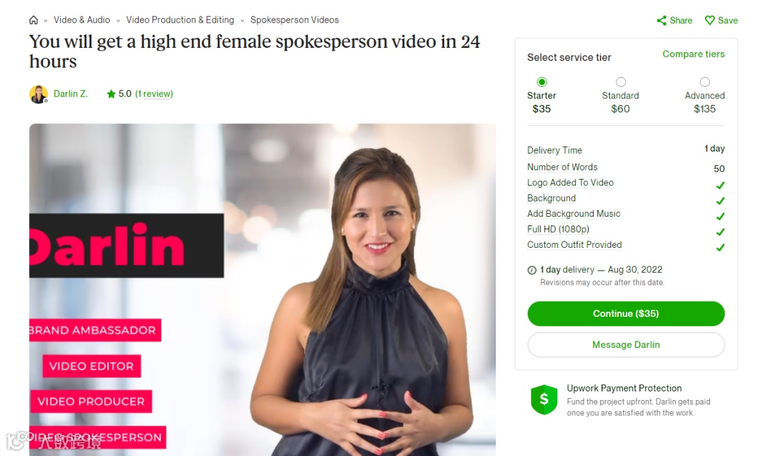Click the home breadcrumb icon

[x=33, y=20]
